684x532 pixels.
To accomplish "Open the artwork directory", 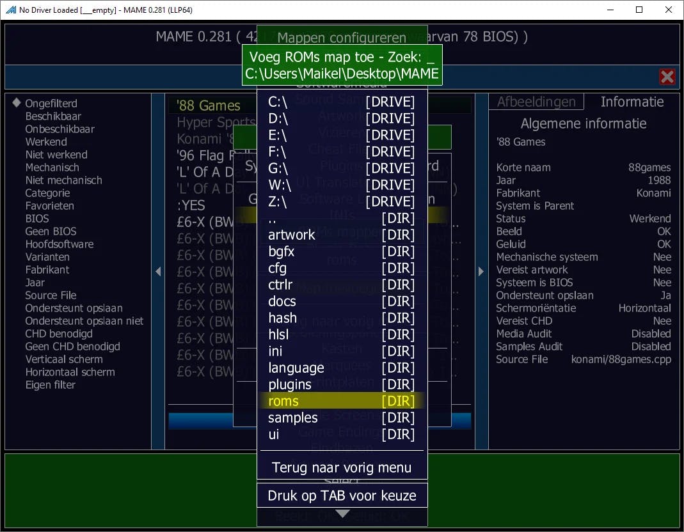I will (x=342, y=235).
